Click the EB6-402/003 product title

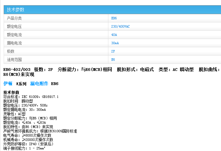[17, 69]
